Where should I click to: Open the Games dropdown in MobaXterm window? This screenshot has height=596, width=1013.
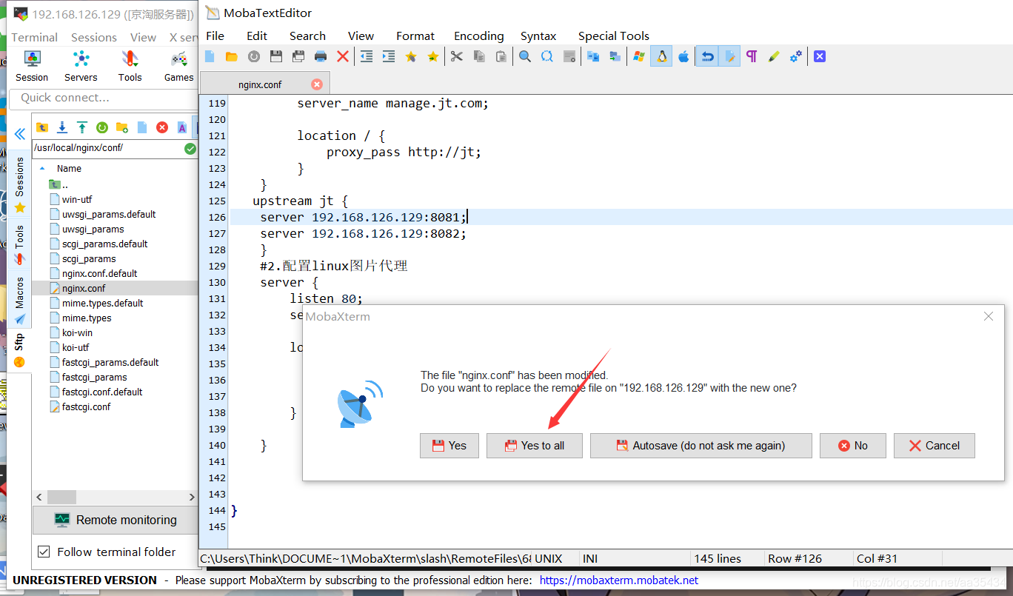178,66
